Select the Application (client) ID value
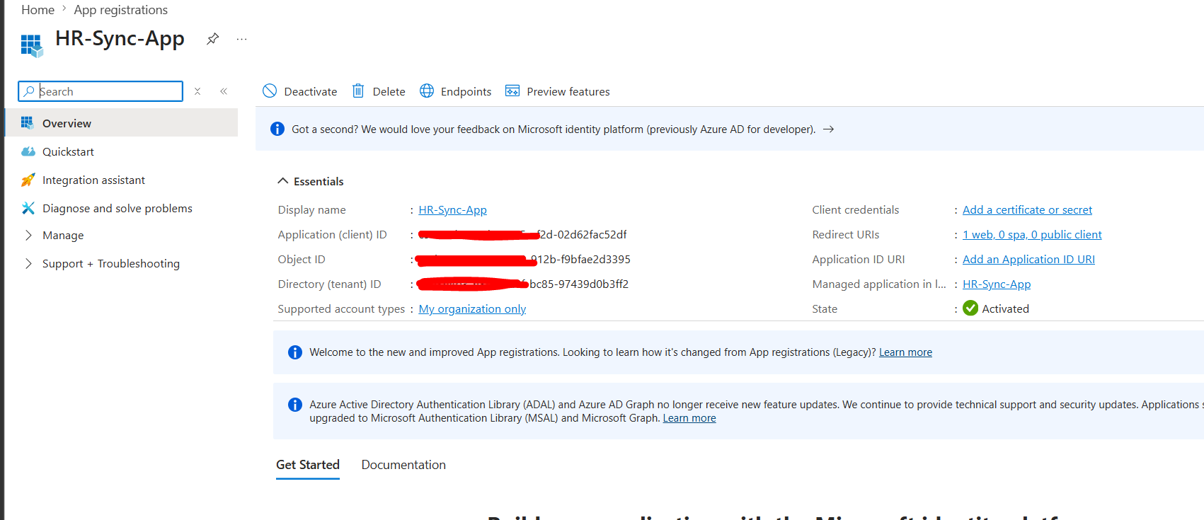Image resolution: width=1204 pixels, height=520 pixels. coord(522,235)
